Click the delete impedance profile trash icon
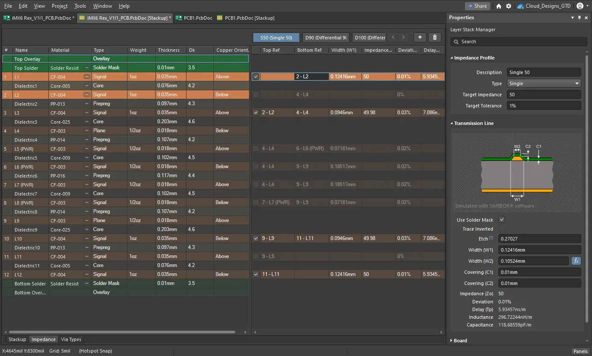 435,38
